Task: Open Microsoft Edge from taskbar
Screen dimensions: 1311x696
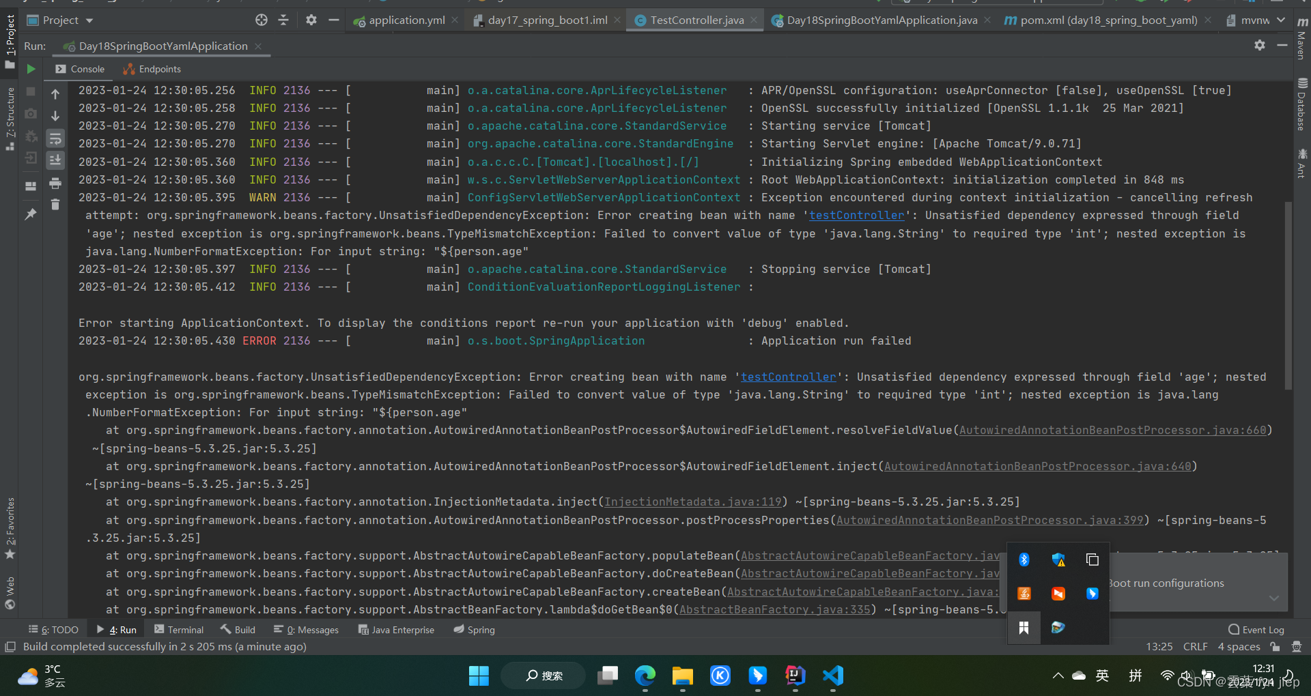Action: [645, 676]
